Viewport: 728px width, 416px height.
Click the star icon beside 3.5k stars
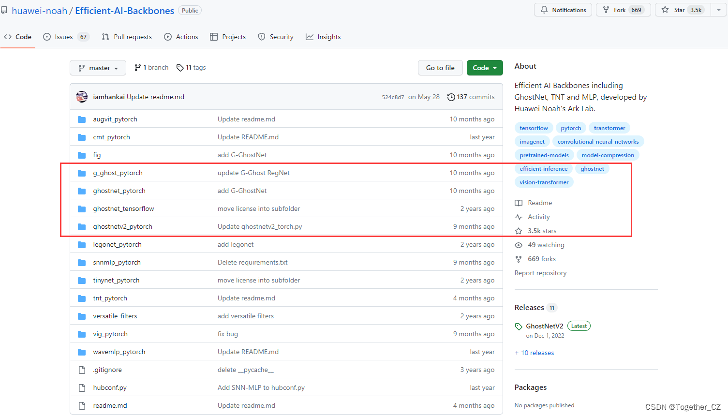(519, 231)
